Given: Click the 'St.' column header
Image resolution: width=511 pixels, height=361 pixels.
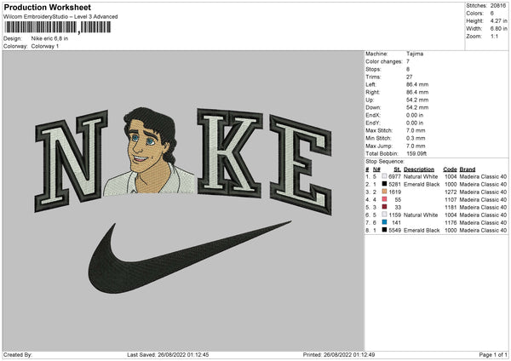Looking at the screenshot, I should pos(397,169).
